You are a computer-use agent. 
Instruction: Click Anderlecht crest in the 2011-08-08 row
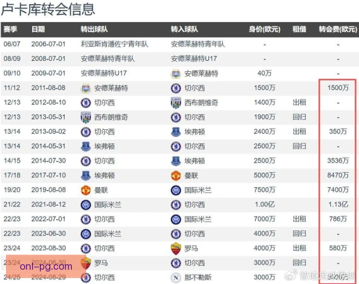(x=86, y=88)
